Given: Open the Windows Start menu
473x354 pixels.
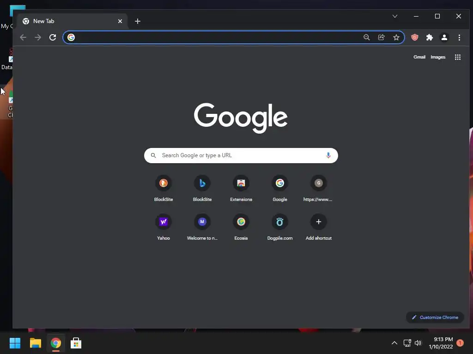Looking at the screenshot, I should click(15, 343).
